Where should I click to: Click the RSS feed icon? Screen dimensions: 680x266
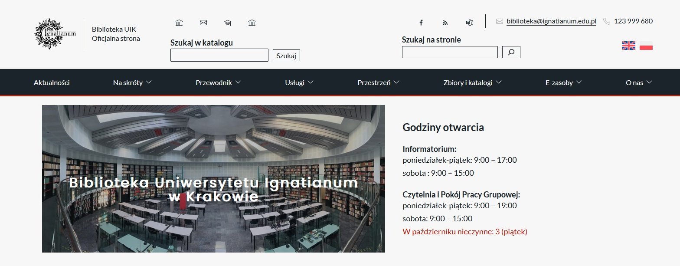pos(445,23)
